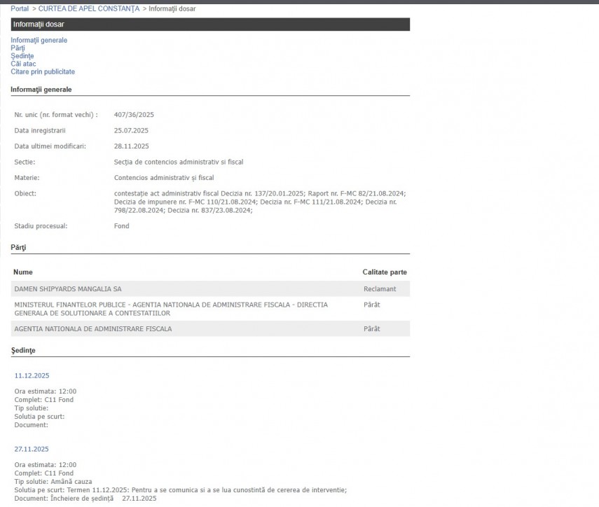Image resolution: width=599 pixels, height=507 pixels.
Task: Click the dark Informații dosar title bar
Action: point(210,25)
